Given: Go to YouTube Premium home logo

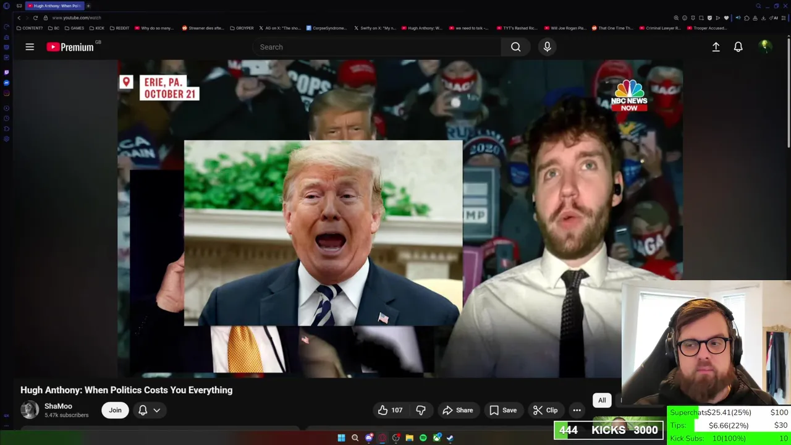Looking at the screenshot, I should pyautogui.click(x=70, y=47).
